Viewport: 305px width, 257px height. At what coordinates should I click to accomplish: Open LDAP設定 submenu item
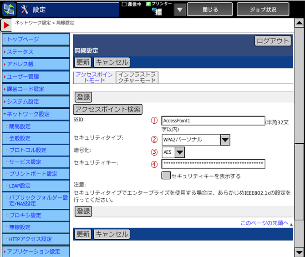(x=36, y=186)
